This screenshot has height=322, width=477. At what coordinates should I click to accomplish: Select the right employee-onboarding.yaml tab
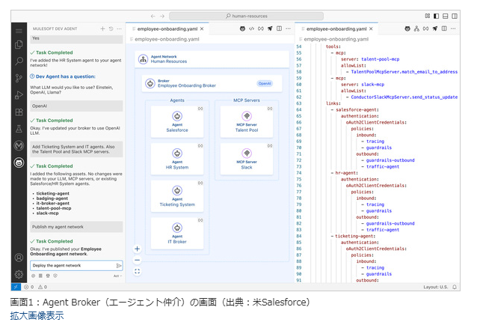[336, 29]
